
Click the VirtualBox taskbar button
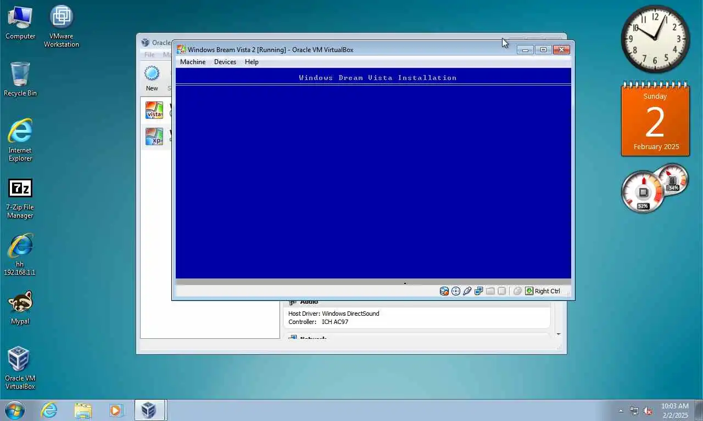pos(149,410)
